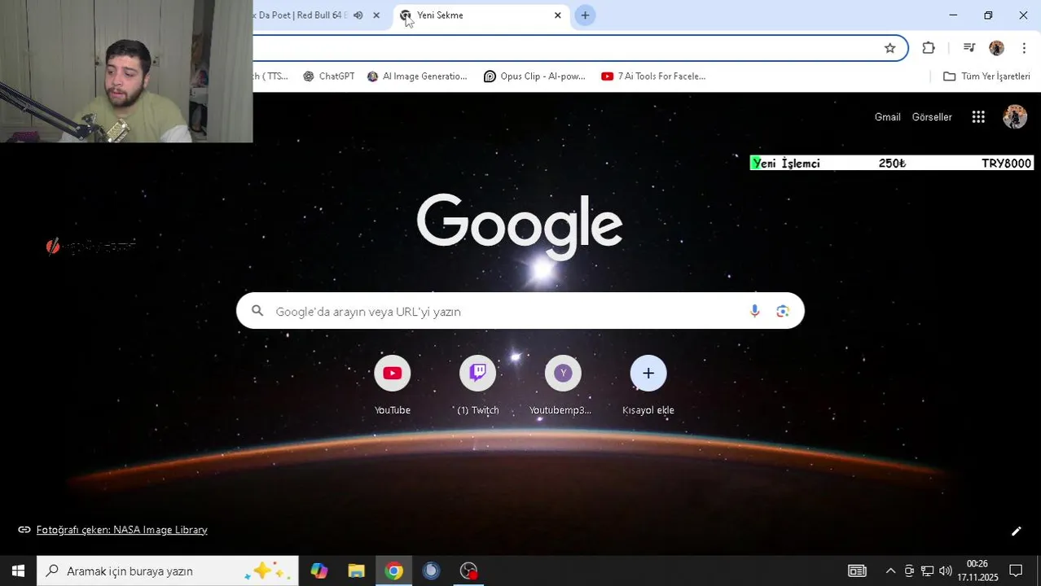
Task: Bookmark this page with the star icon
Action: coord(889,48)
